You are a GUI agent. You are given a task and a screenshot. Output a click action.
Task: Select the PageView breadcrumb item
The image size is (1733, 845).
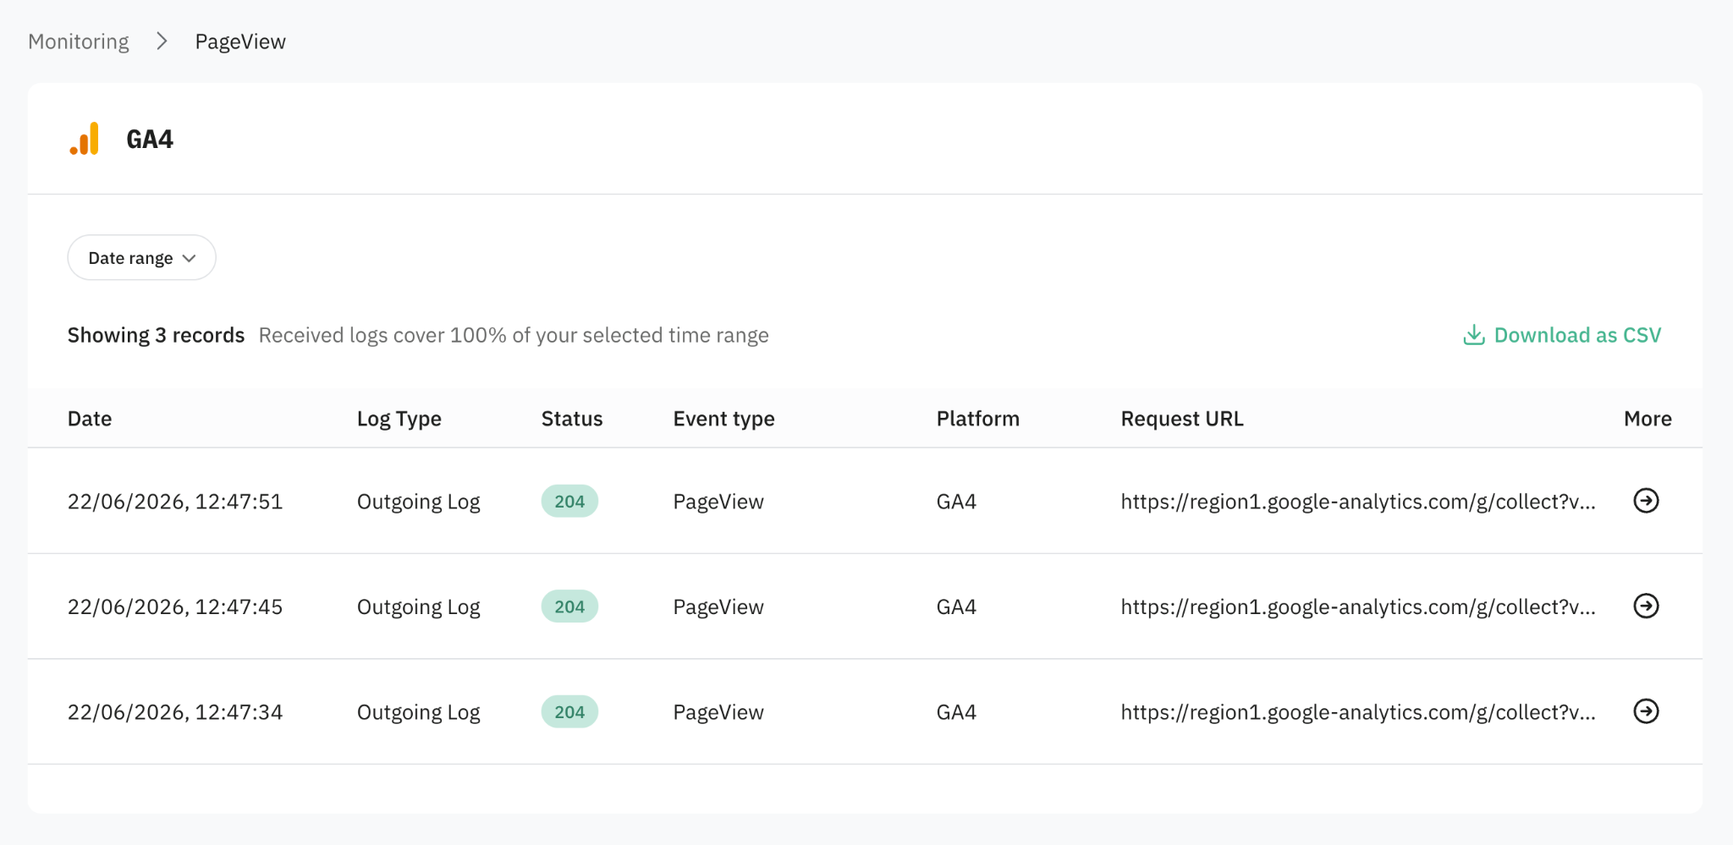[x=240, y=41]
